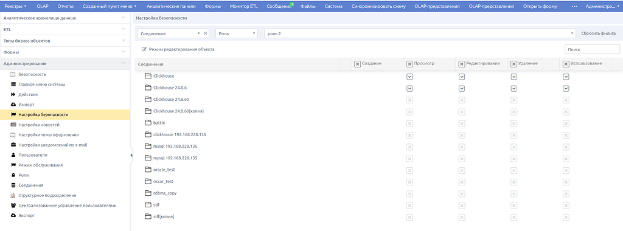Toggle the Создание column header checkbox
Viewport: 623px width, 231px height.
(357, 64)
